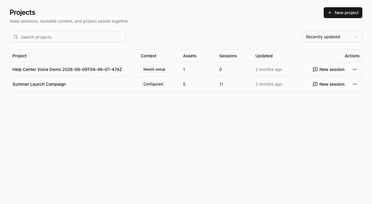Viewport: 372px width, 204px height.
Task: Click session icon in Summer Launch row
Action: 315,84
